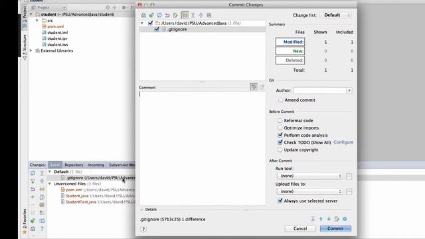The height and width of the screenshot is (239, 425).
Task: Open the Run tool (none) dropdown
Action: (x=310, y=176)
